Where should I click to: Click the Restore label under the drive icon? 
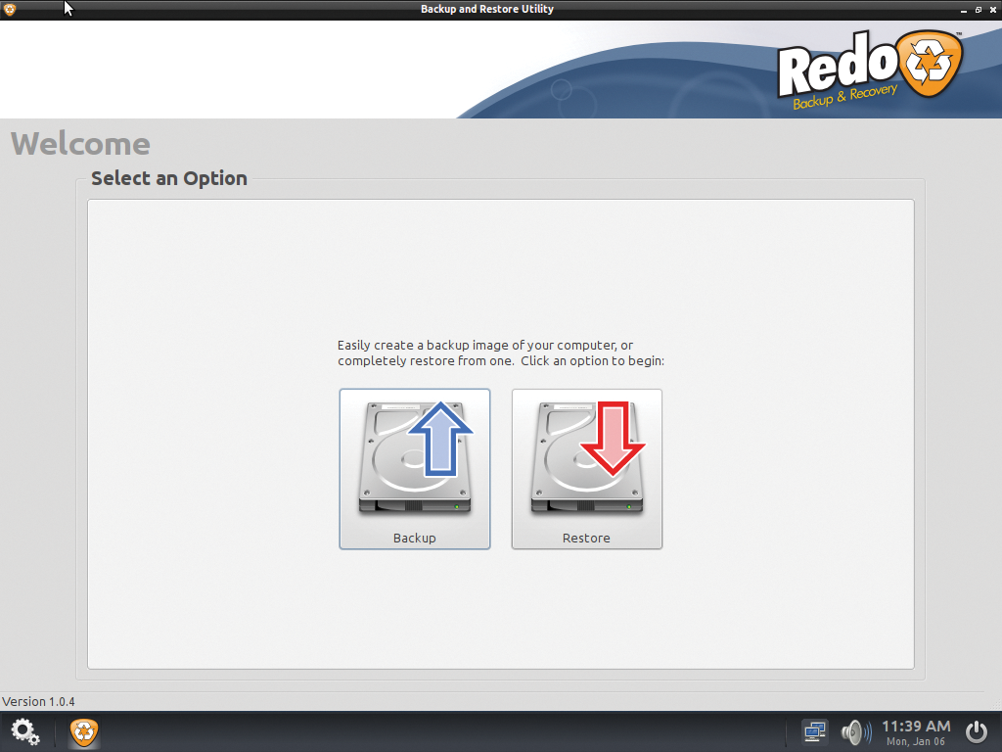(x=586, y=538)
